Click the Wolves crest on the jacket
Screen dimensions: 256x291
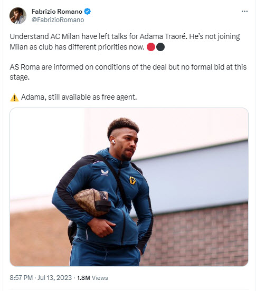(x=132, y=180)
